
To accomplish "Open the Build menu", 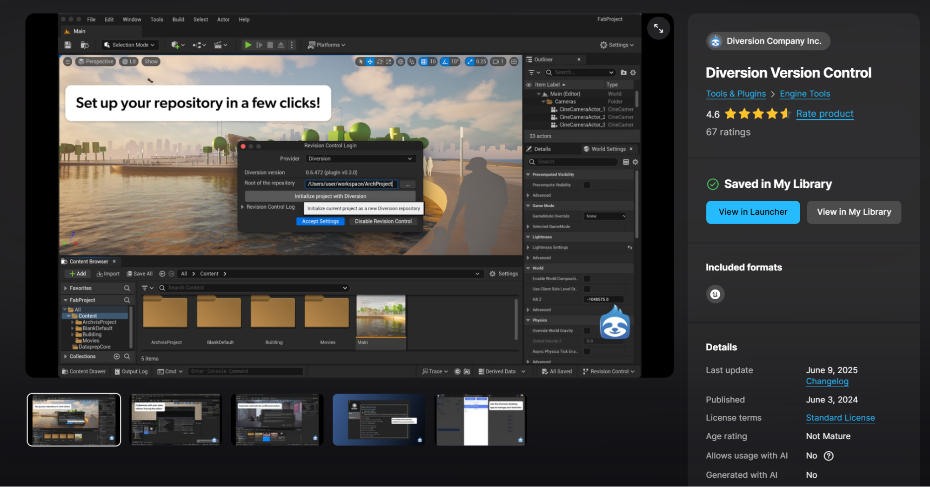I will tap(178, 20).
